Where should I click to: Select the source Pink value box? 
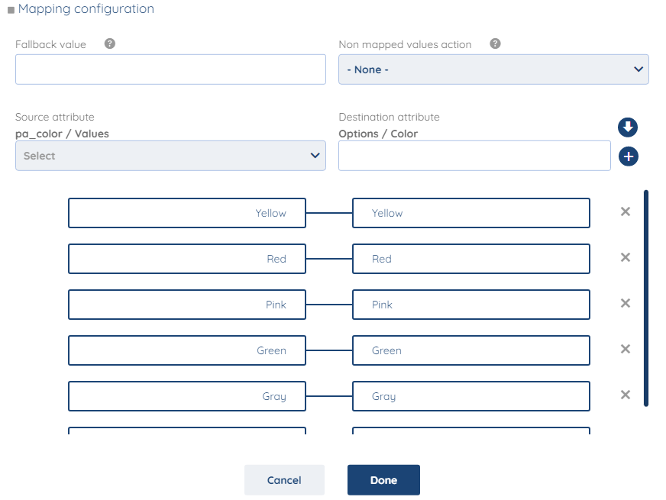(x=187, y=305)
